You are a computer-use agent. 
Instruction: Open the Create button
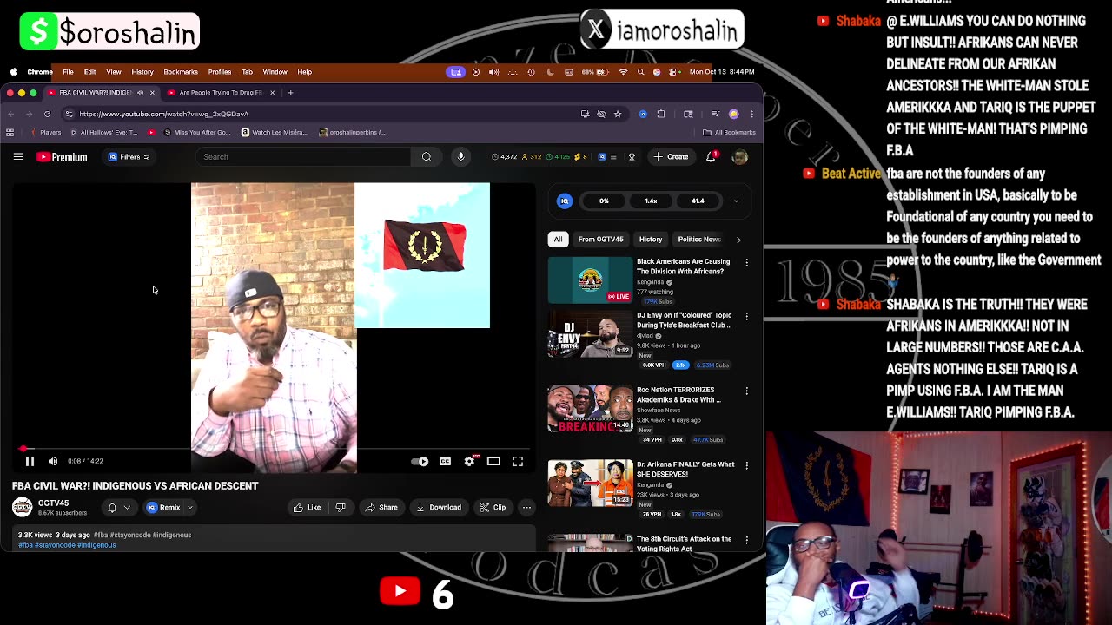point(672,157)
